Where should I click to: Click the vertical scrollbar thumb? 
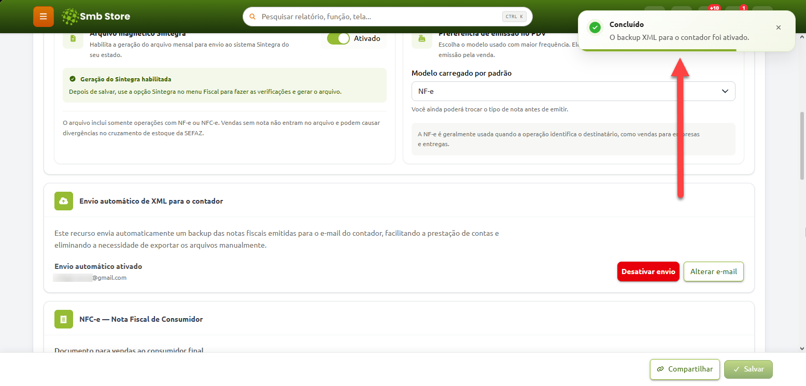(802, 146)
